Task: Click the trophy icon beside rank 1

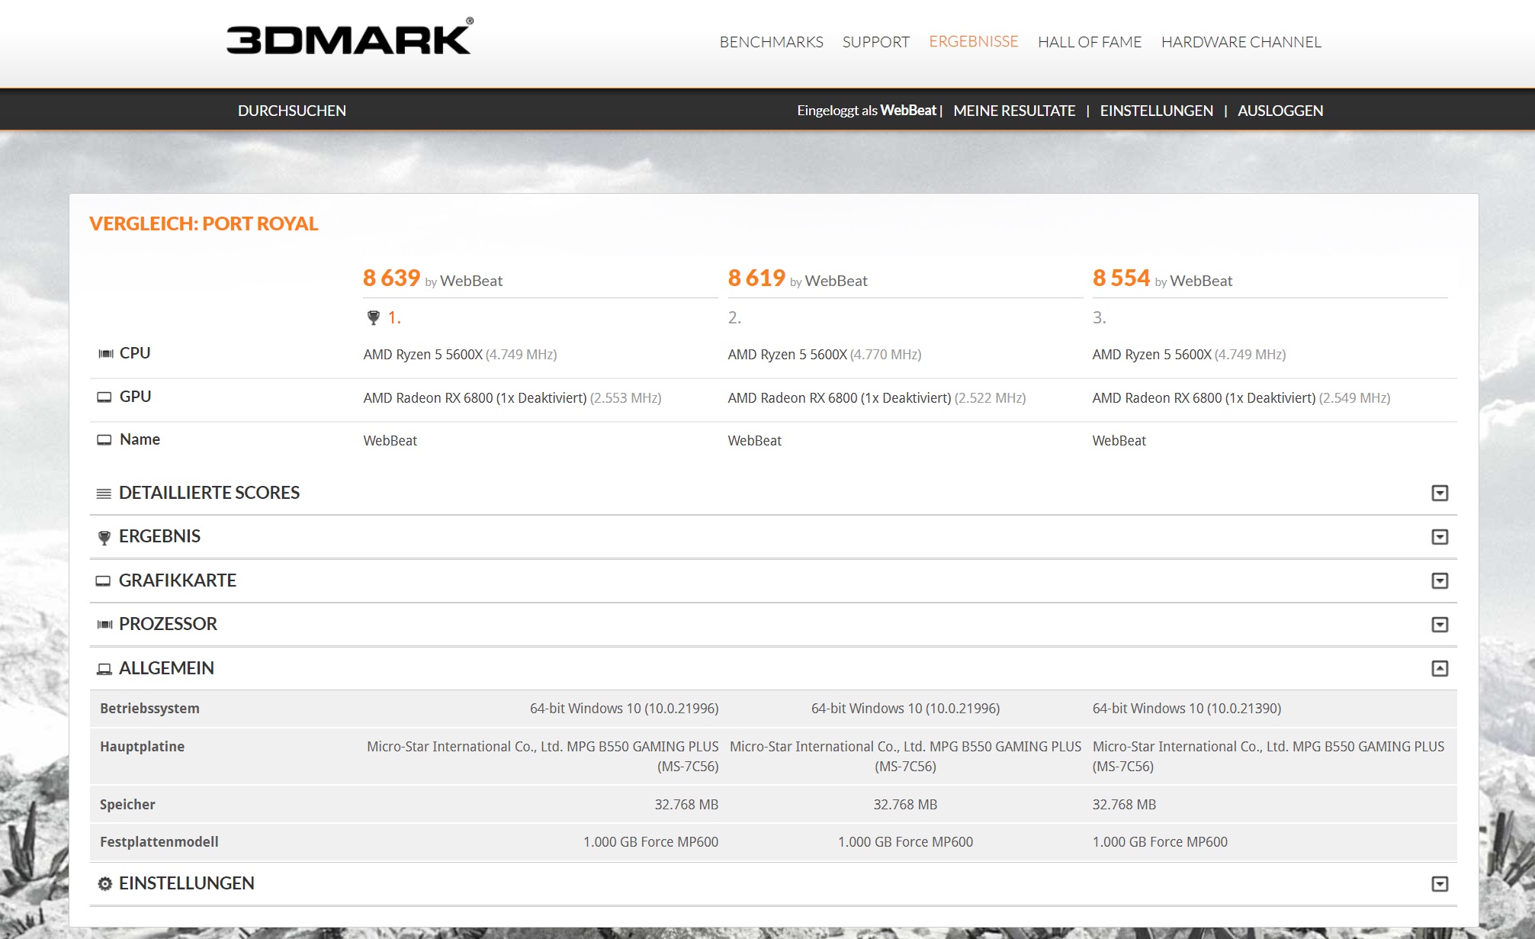Action: [x=373, y=318]
